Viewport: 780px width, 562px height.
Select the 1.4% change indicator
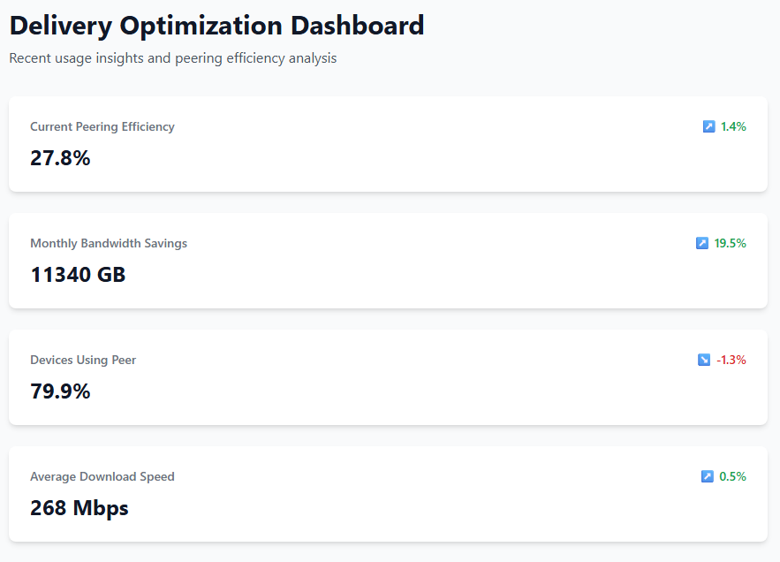733,126
